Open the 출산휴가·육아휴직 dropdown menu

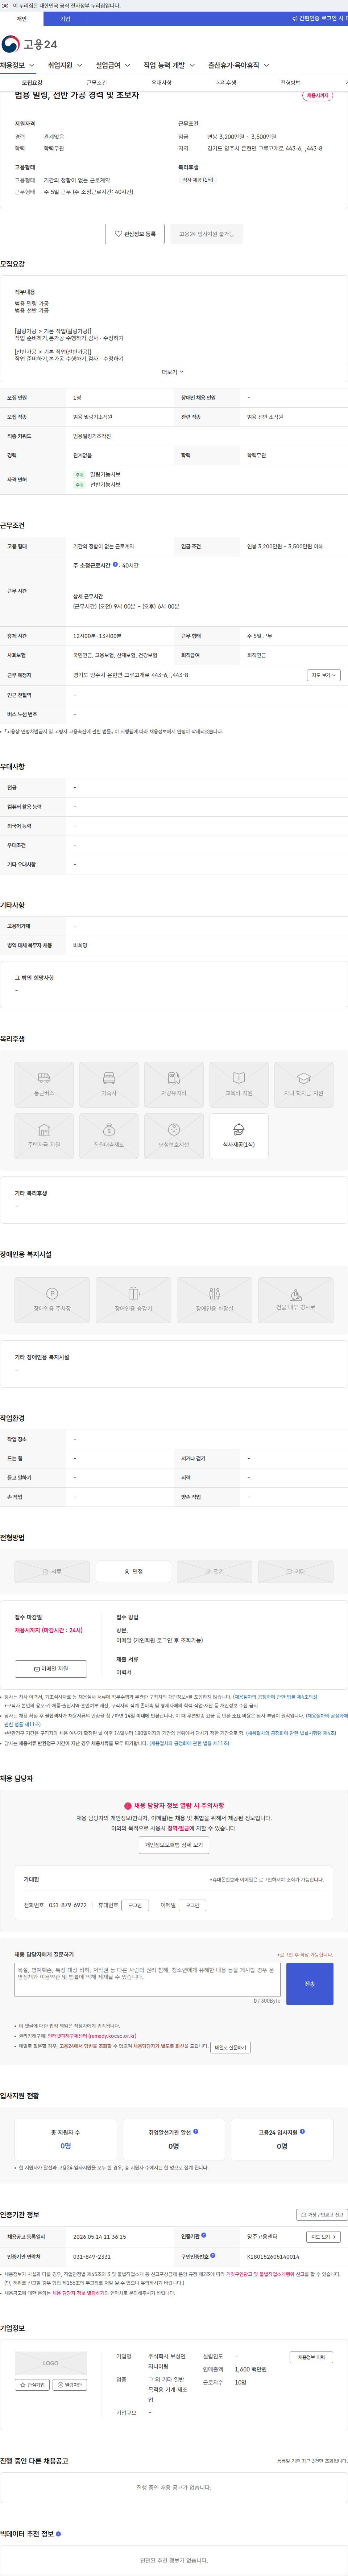click(x=239, y=65)
